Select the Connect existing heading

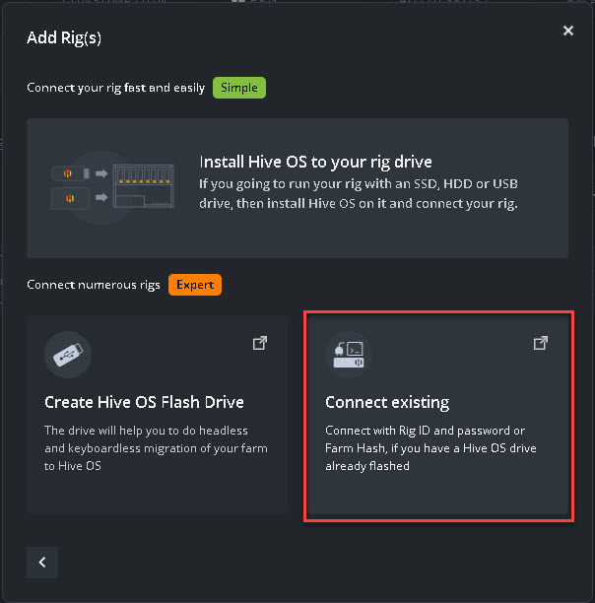[x=387, y=403]
